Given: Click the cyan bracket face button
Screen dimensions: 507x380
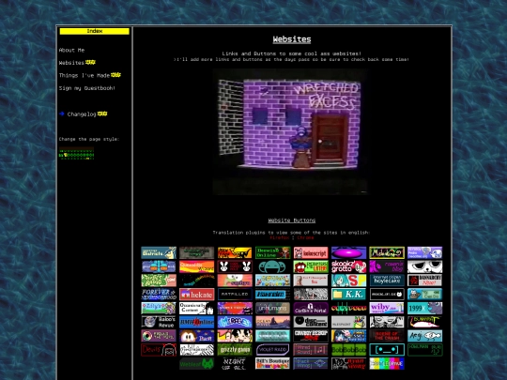Looking at the screenshot, I should point(387,350).
